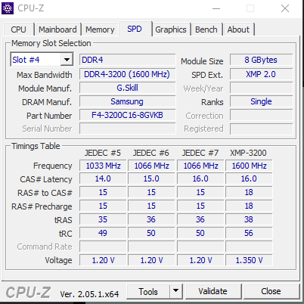Click the Samsung DRAM manufacturer value
Viewport: 304px width, 304px height.
click(128, 101)
